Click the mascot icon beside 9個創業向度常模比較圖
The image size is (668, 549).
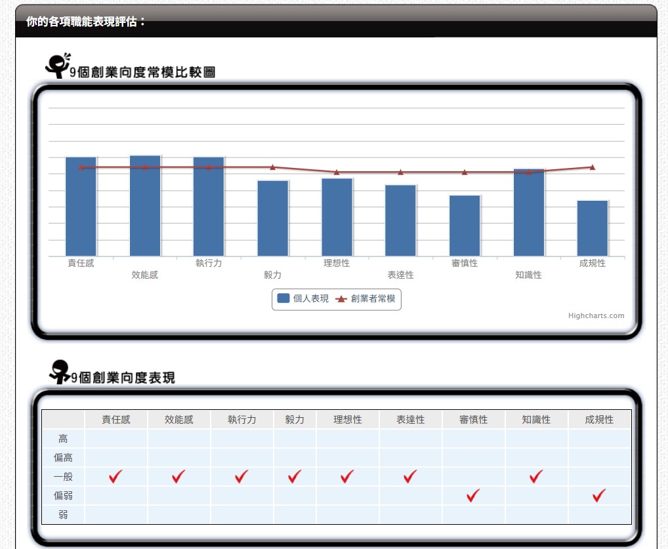click(58, 65)
